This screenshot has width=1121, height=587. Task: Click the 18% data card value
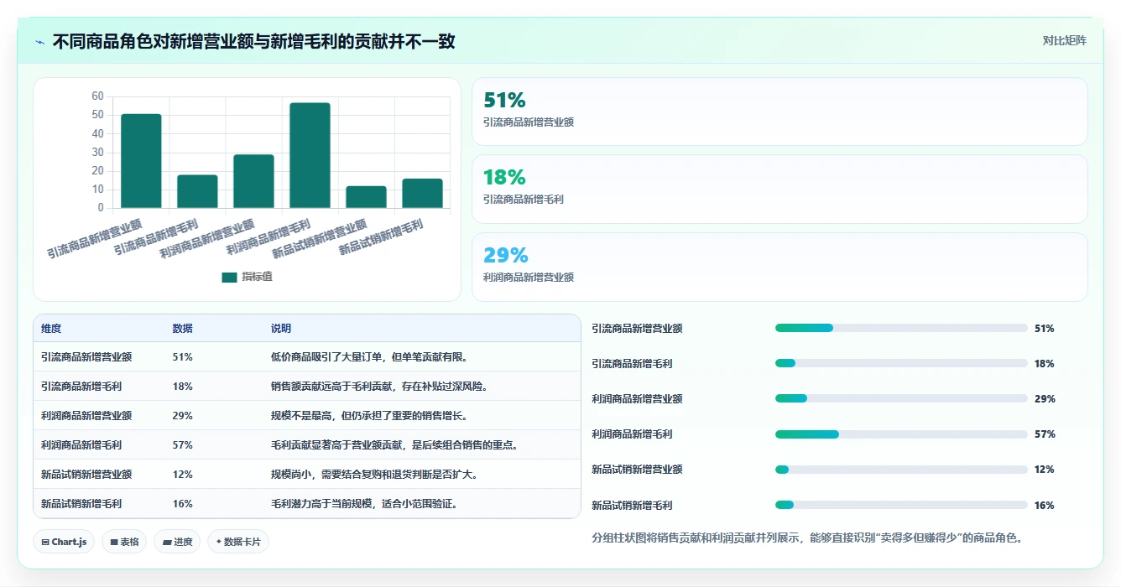coord(504,178)
